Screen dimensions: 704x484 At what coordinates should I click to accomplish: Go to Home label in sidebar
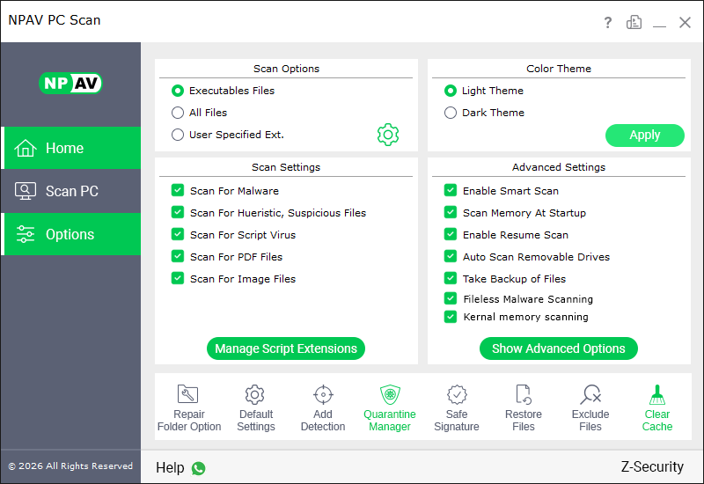click(x=64, y=148)
